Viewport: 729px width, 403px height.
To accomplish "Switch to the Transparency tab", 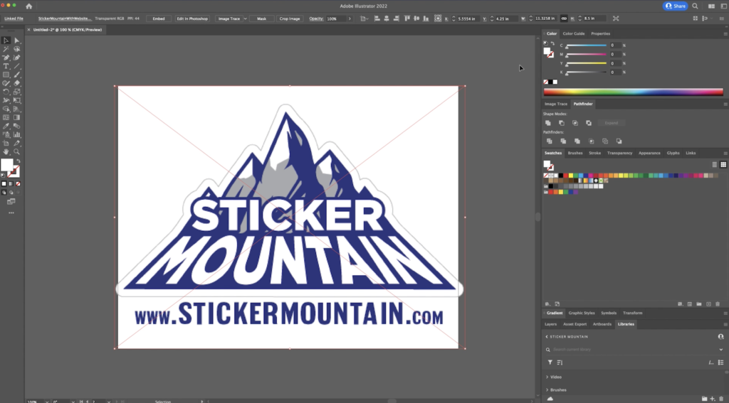I will tap(620, 154).
